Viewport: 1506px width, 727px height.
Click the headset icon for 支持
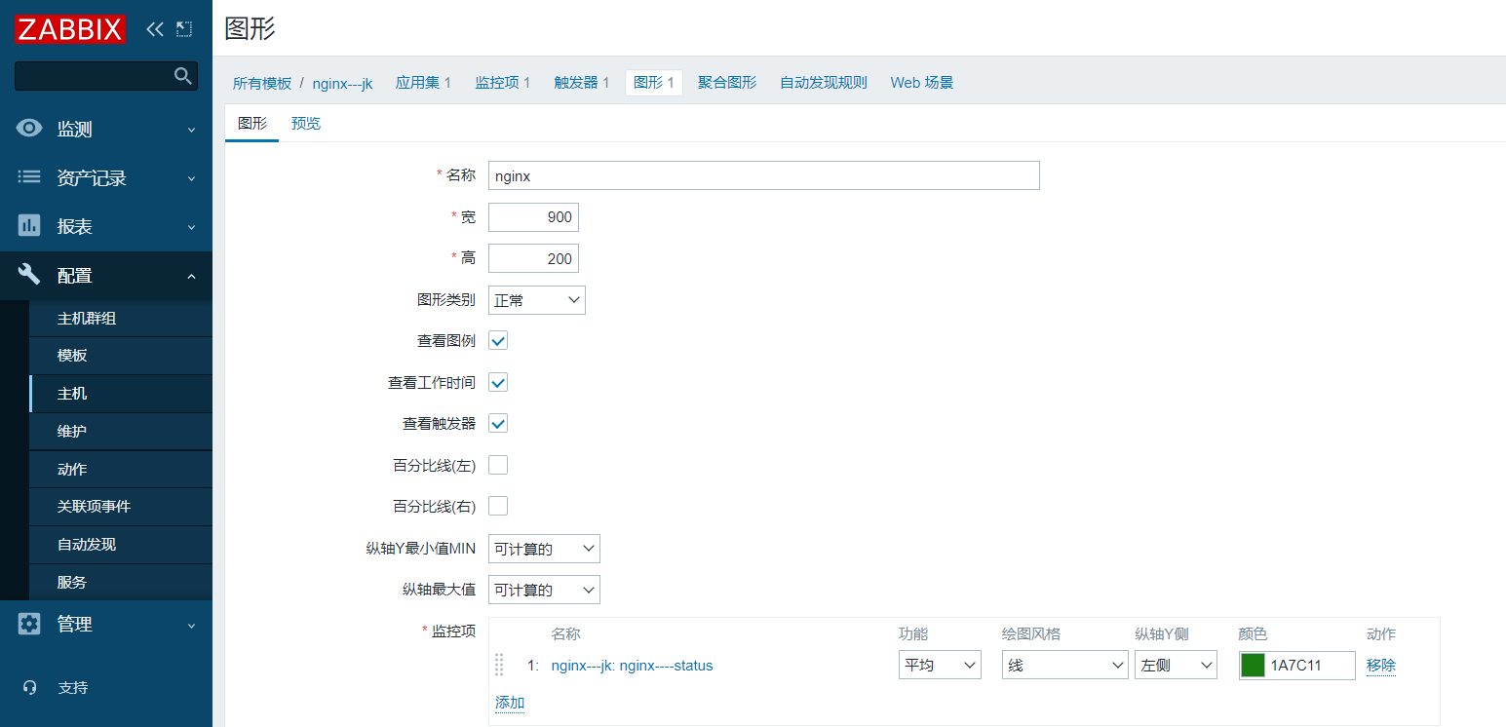[x=30, y=687]
